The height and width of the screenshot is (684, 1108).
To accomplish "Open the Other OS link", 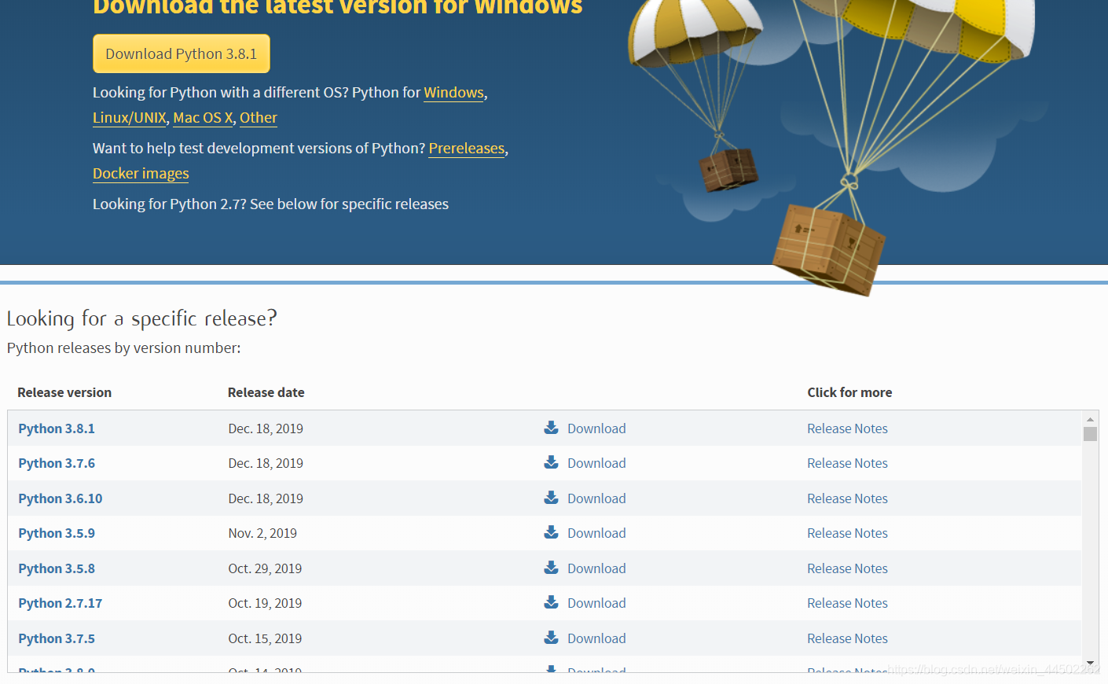I will coord(259,118).
